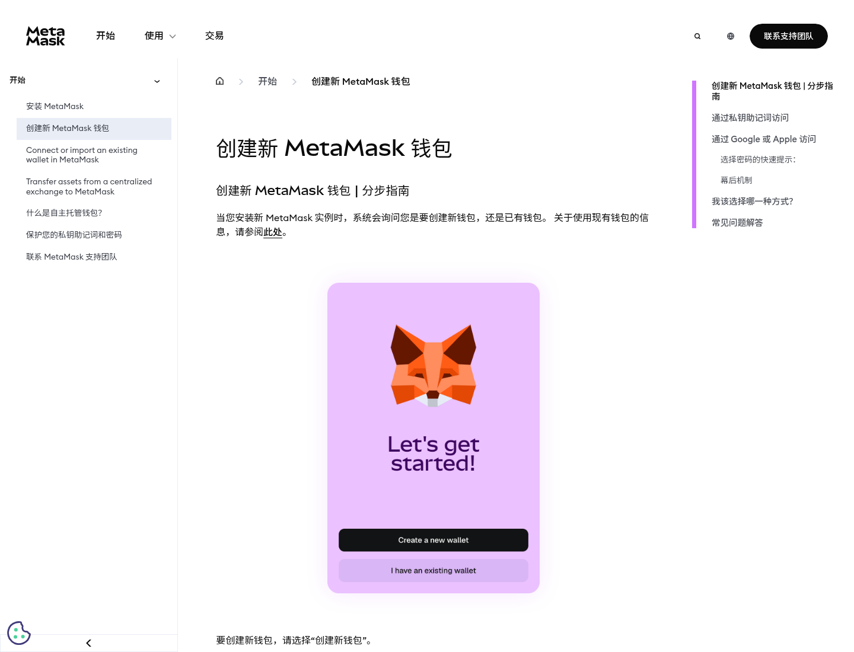Click the MetaMask fox illustration
Screen dimensions: 854x652
coord(434,365)
